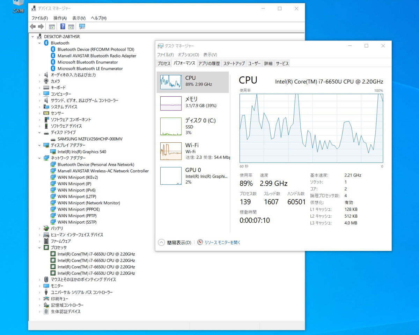Open オプション(O) menu in Task Manager
419x335 pixels.
(x=188, y=55)
